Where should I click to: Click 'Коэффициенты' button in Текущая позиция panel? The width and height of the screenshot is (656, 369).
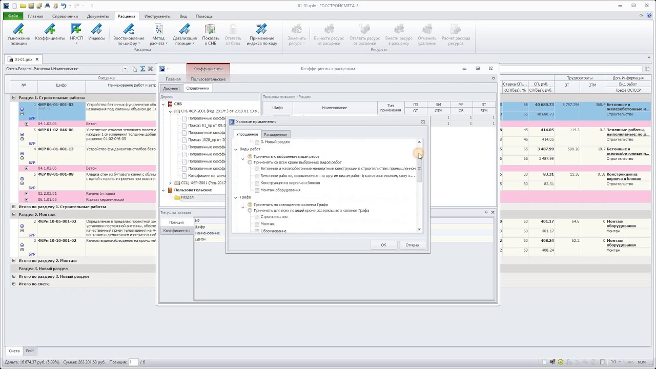click(177, 231)
